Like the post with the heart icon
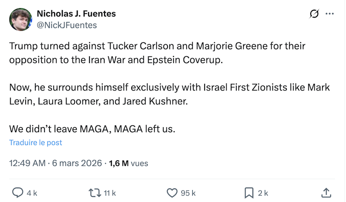Image resolution: width=346 pixels, height=202 pixels. [172, 193]
